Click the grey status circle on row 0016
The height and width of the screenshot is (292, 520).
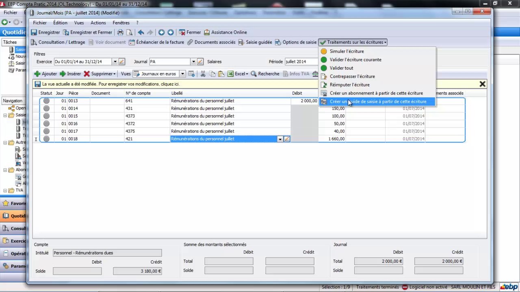point(46,124)
